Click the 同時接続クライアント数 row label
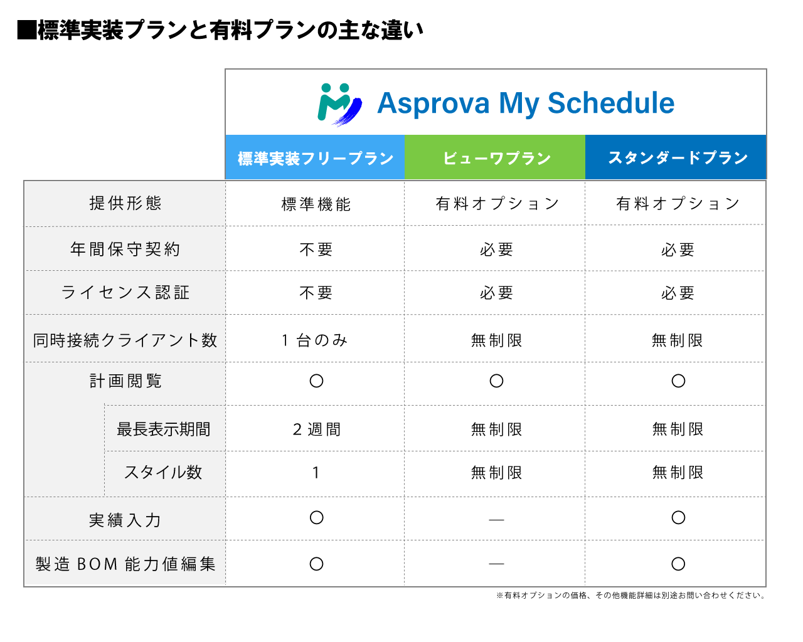This screenshot has height=642, width=803. pyautogui.click(x=125, y=340)
